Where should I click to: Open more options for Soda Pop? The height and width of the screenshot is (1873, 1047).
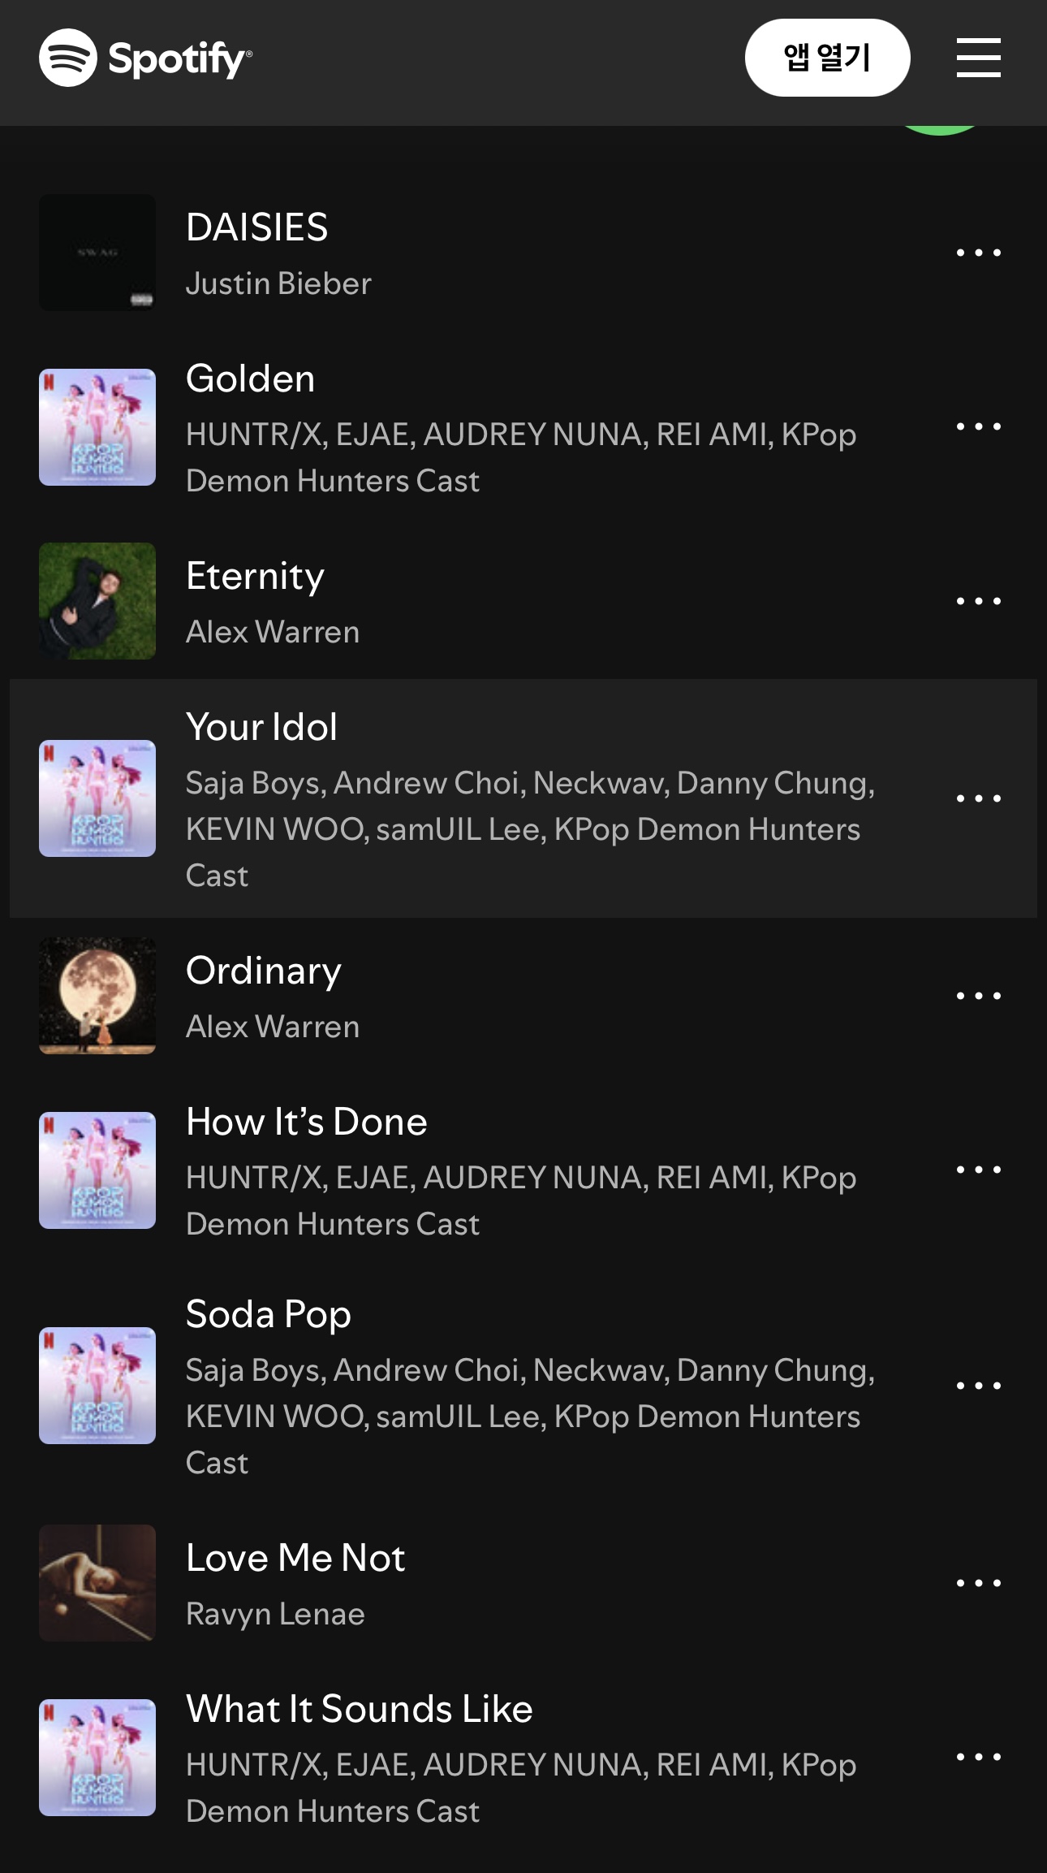click(x=978, y=1386)
